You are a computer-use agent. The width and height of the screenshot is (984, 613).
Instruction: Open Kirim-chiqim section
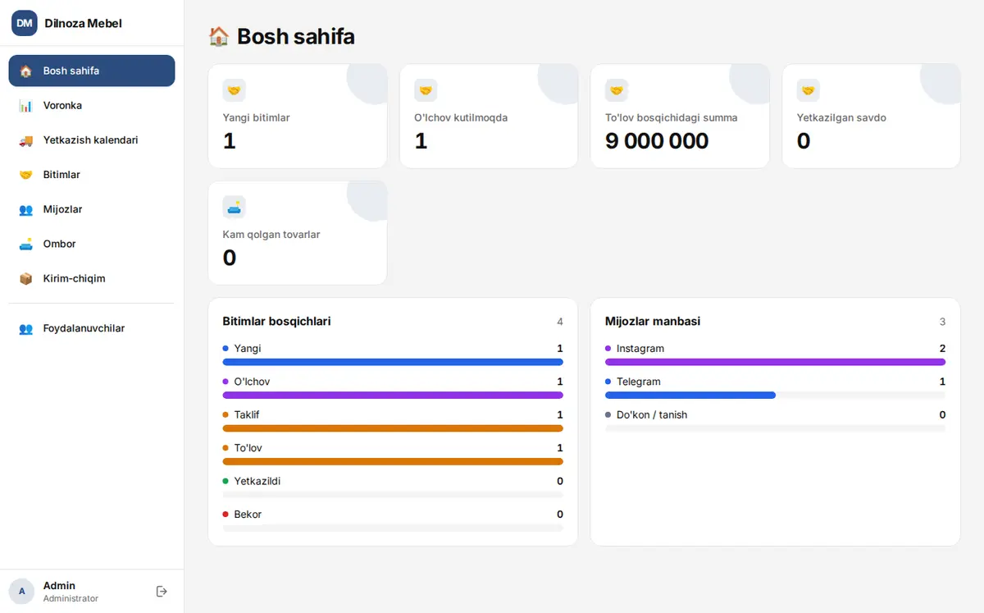[92, 278]
